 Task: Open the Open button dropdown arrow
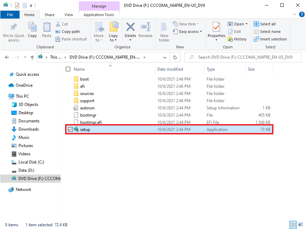pyautogui.click(x=246, y=24)
